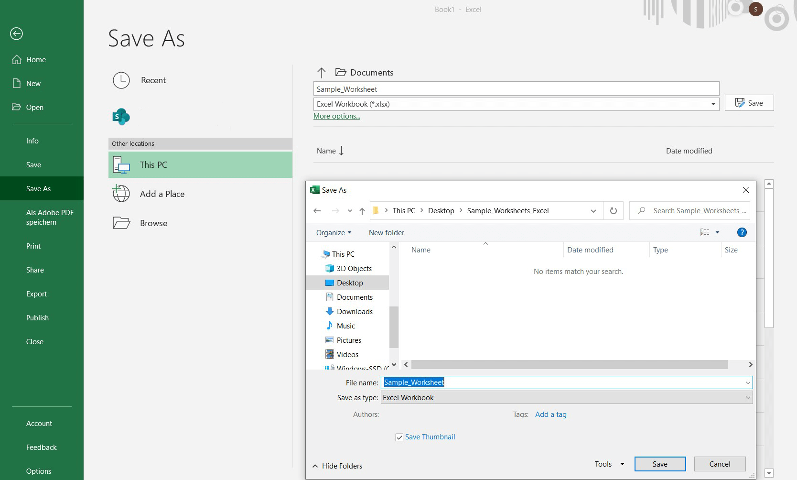
Task: Click the Add a Place globe icon
Action: pos(121,194)
